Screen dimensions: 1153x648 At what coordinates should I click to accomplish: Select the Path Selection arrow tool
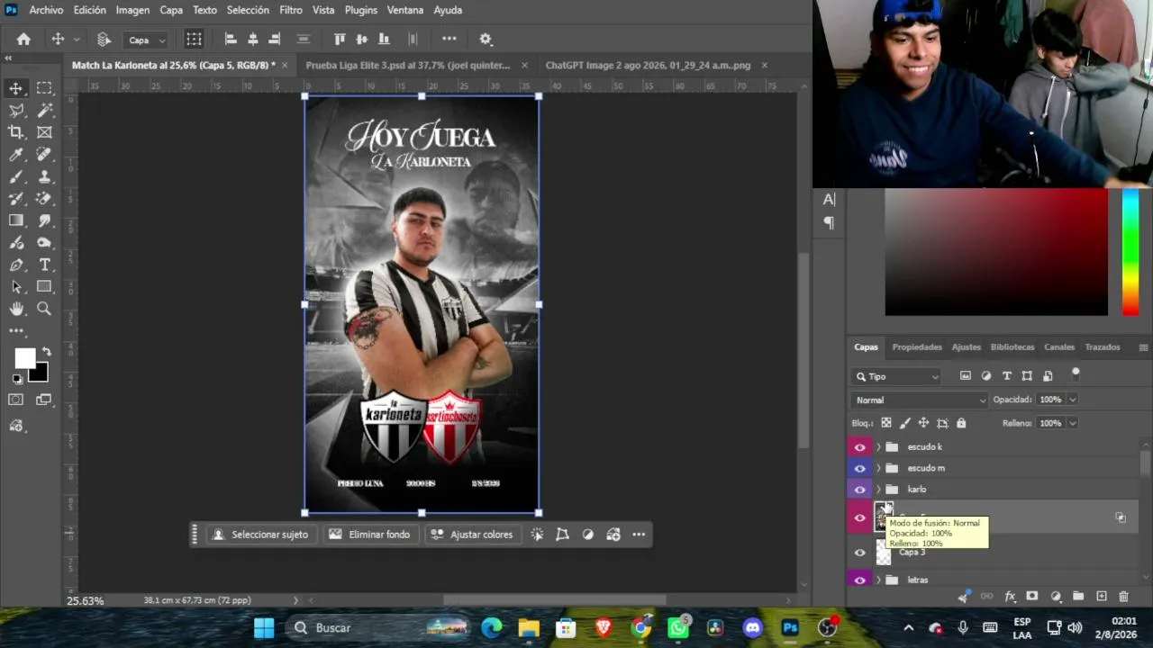16,287
